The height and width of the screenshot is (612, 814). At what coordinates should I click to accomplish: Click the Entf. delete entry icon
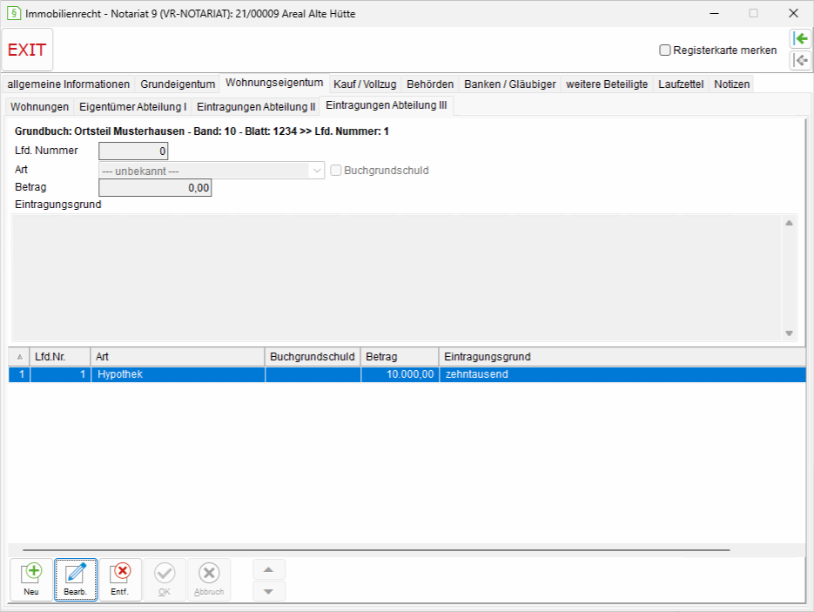120,579
